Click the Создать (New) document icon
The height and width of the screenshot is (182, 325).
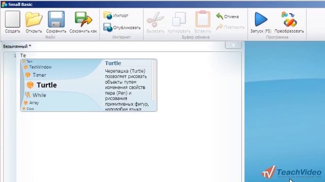[x=12, y=19]
